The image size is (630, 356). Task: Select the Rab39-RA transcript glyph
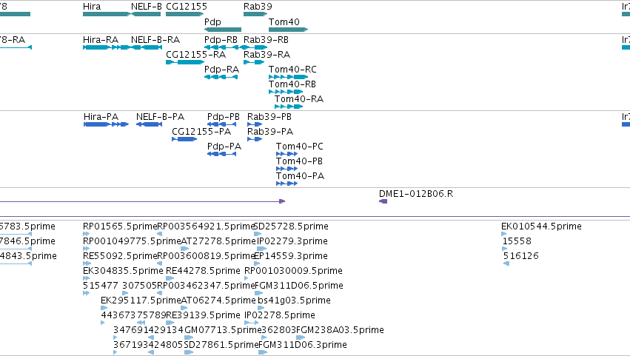pos(254,62)
